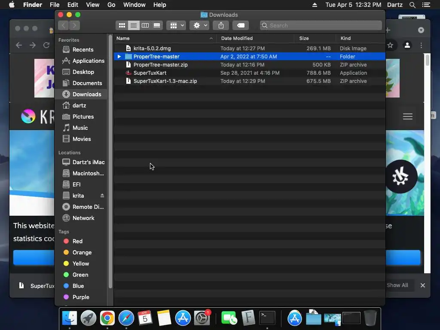The width and height of the screenshot is (440, 330).
Task: Switch Finder to column view
Action: click(145, 25)
